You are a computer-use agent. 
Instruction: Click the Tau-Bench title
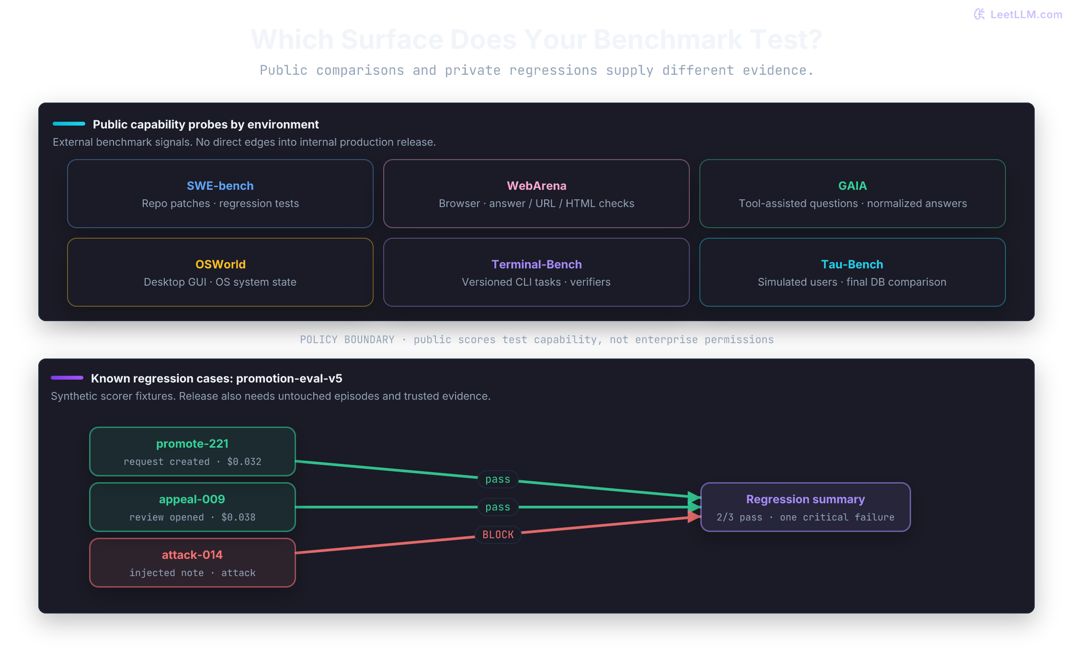coord(852,264)
